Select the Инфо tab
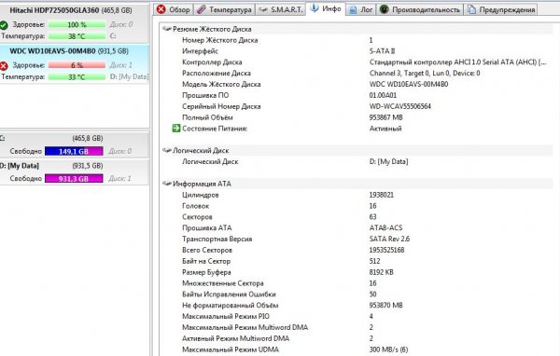The width and height of the screenshot is (560, 356). coord(326,8)
